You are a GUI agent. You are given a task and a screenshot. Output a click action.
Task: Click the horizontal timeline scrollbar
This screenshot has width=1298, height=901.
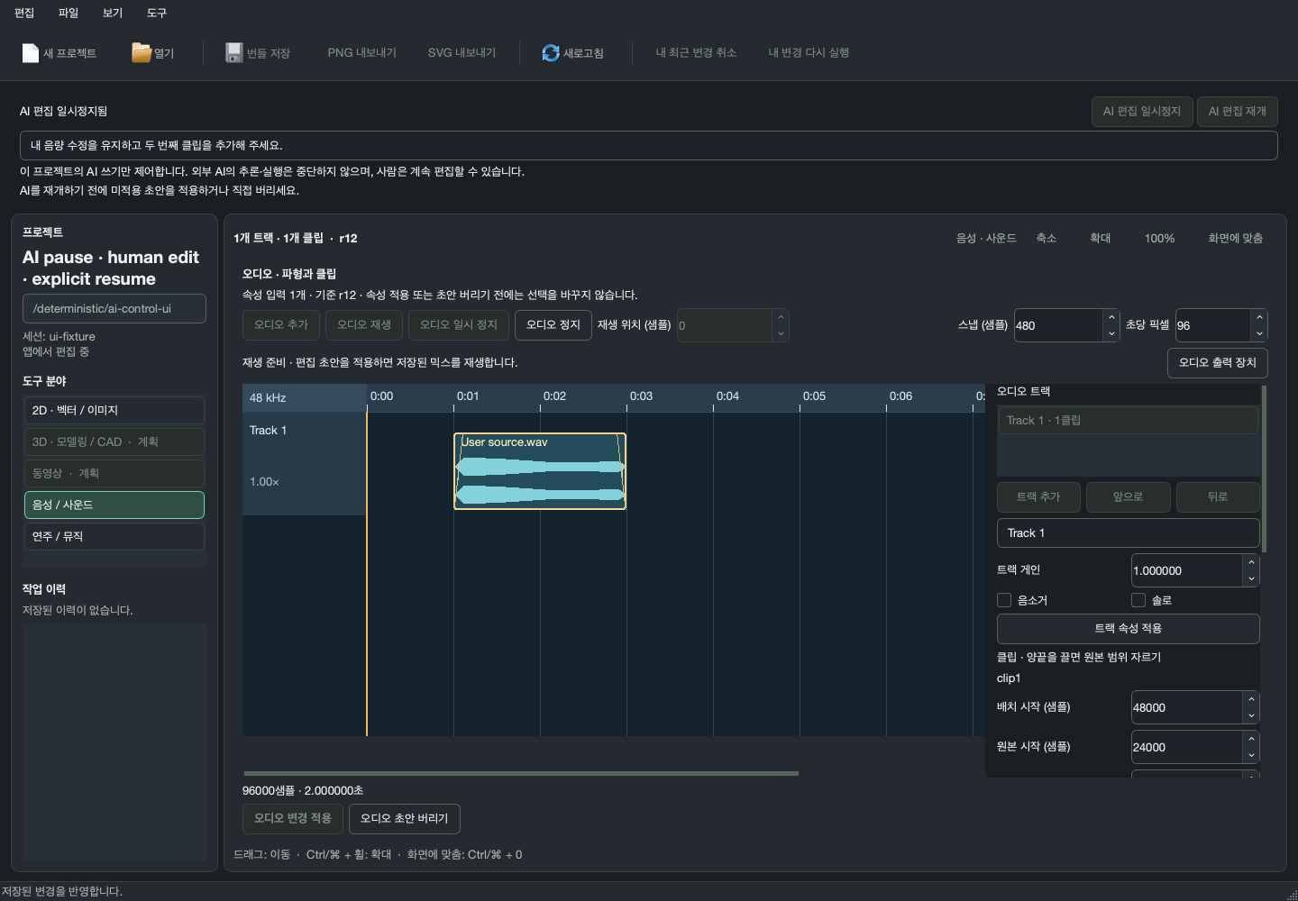521,773
